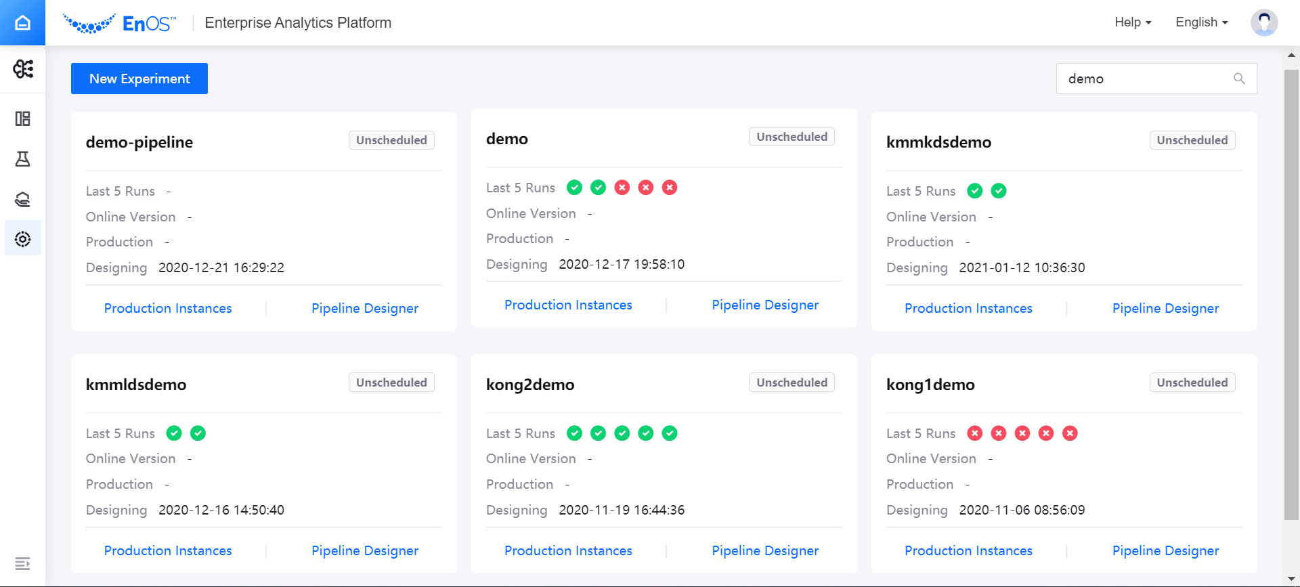Click the EnOS logo
Screen dimensions: 1300x587
[119, 24]
